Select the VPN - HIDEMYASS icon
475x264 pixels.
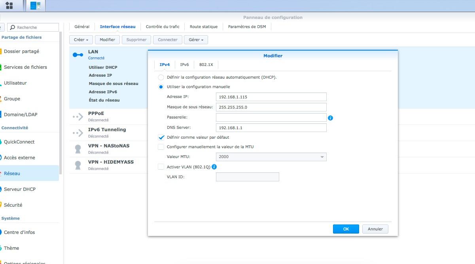point(78,165)
